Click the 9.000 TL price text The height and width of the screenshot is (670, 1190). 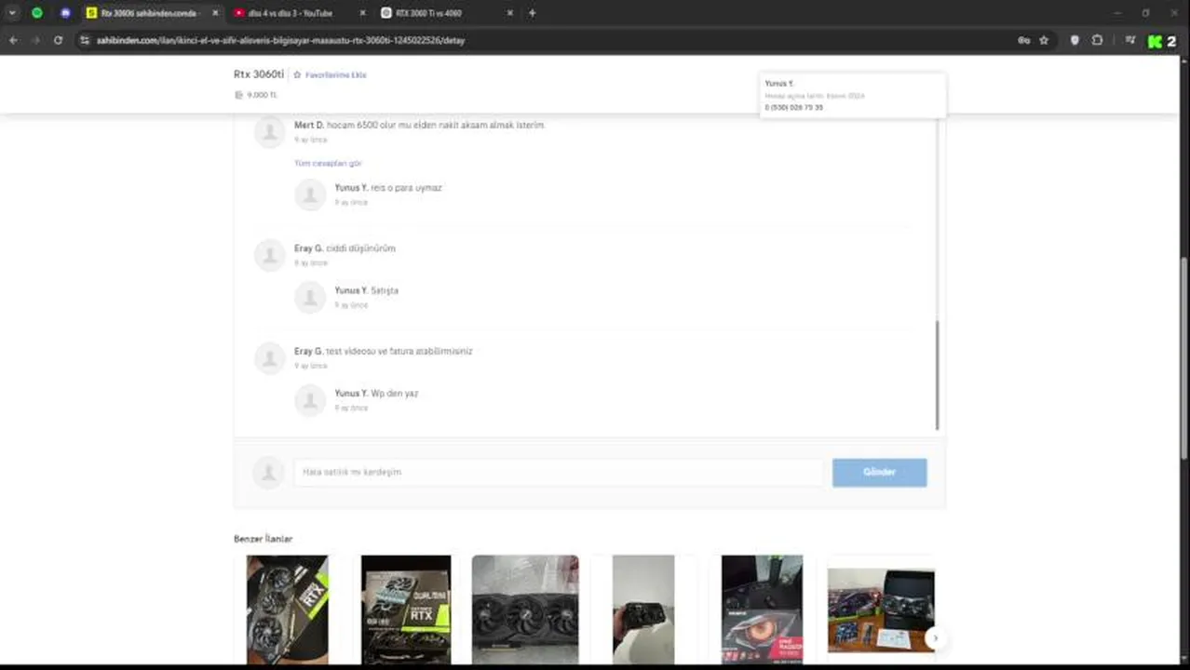tap(262, 95)
